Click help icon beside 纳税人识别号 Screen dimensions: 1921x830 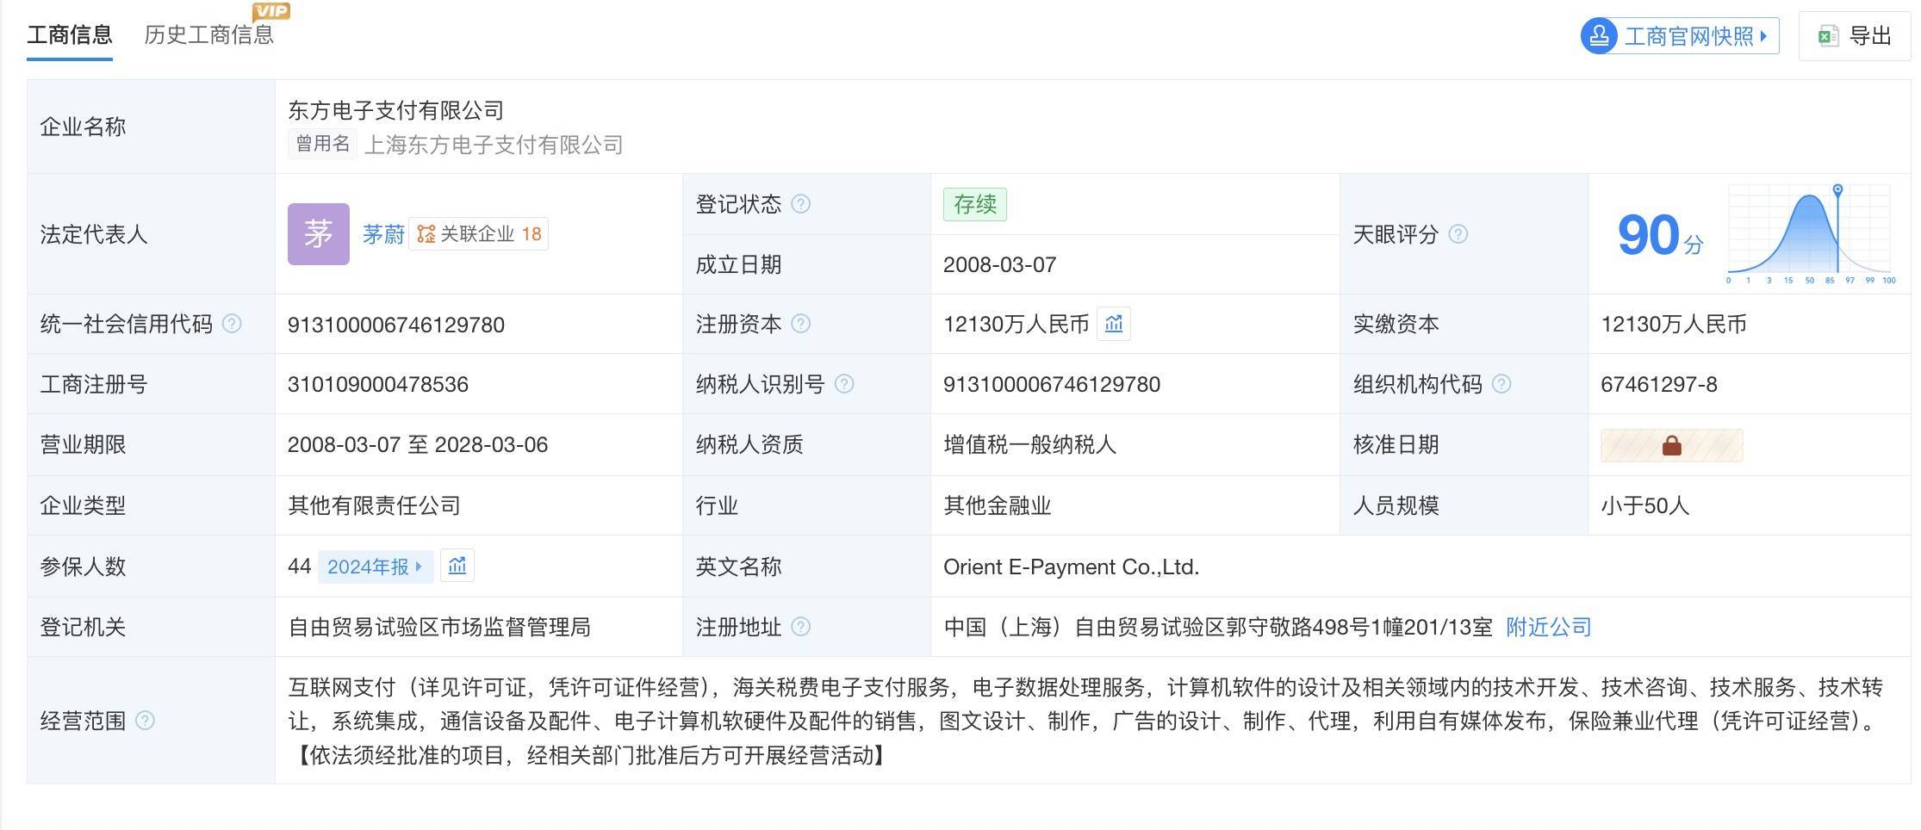pos(844,384)
